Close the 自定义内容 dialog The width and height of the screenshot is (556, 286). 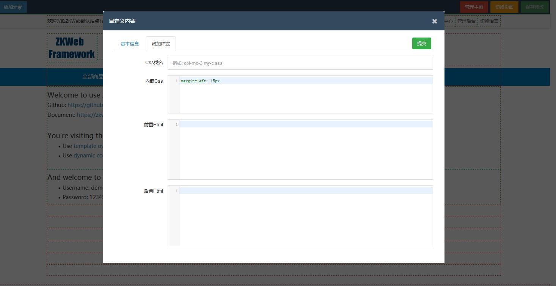435,21
